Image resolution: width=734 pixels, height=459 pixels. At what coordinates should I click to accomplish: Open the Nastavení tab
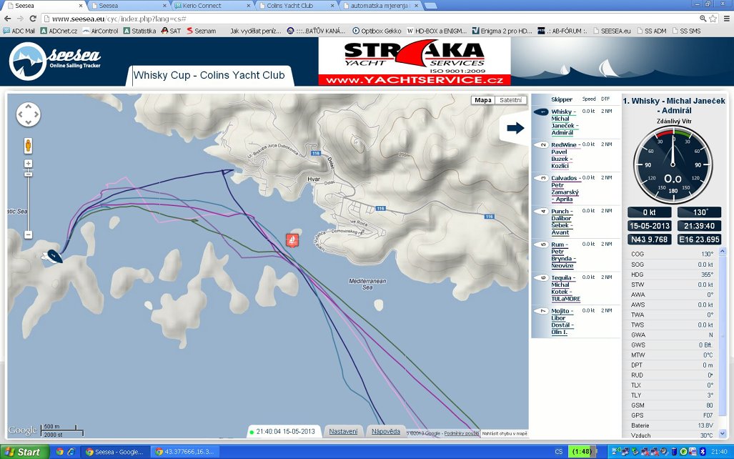pyautogui.click(x=343, y=431)
